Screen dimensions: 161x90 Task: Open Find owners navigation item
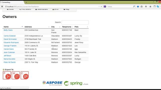coord(25,9)
